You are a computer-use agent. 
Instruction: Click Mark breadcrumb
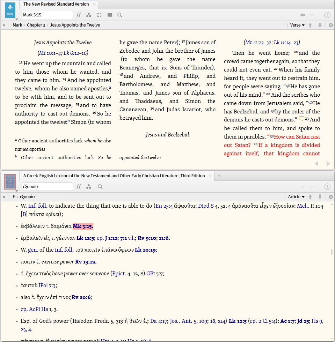(x=17, y=25)
